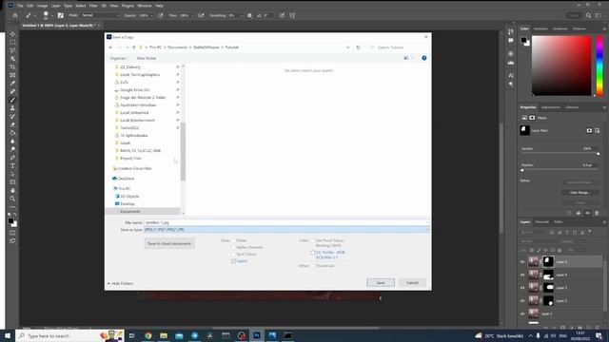Select the Crop tool
Image resolution: width=609 pixels, height=342 pixels.
pos(12,66)
